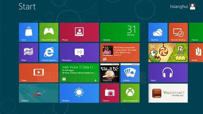Open the Messaging tile
Image resolution: width=203 pixels, height=114 pixels.
point(79,53)
